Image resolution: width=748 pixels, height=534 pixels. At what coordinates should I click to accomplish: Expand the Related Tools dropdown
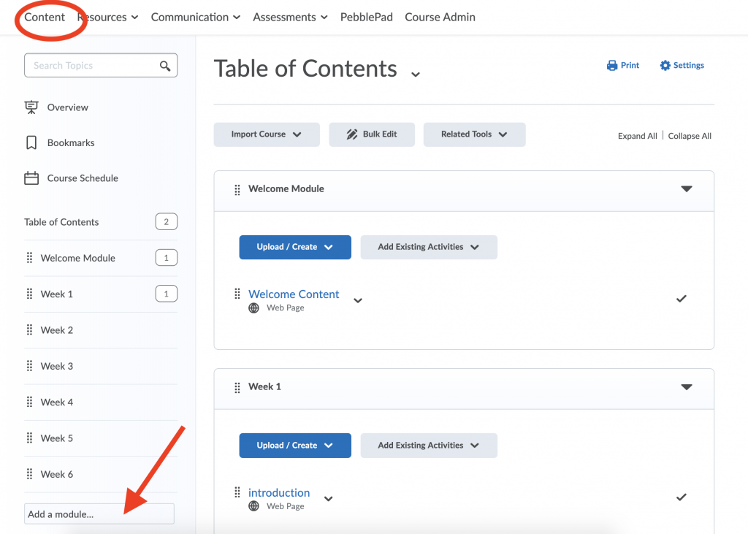(x=474, y=134)
